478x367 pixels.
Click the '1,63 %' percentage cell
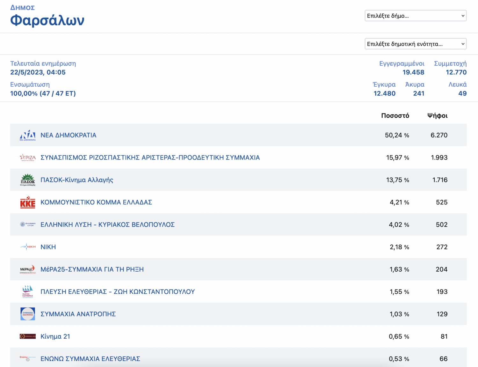coord(399,269)
